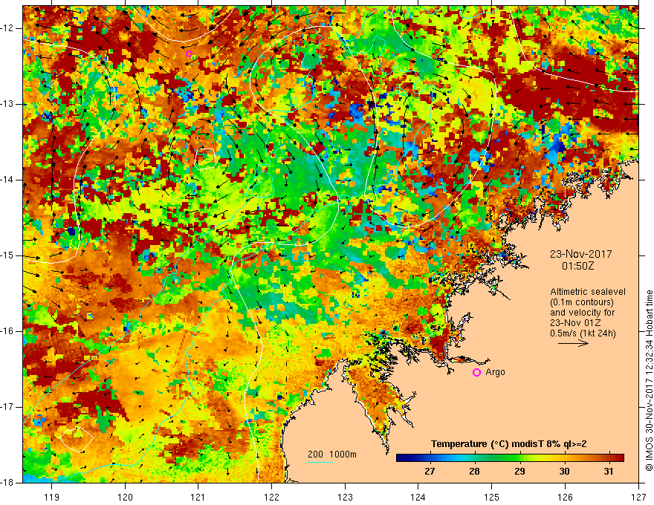
Task: Click the small white sea-level contour near 119.4E 17.5S
Action: (x=77, y=440)
